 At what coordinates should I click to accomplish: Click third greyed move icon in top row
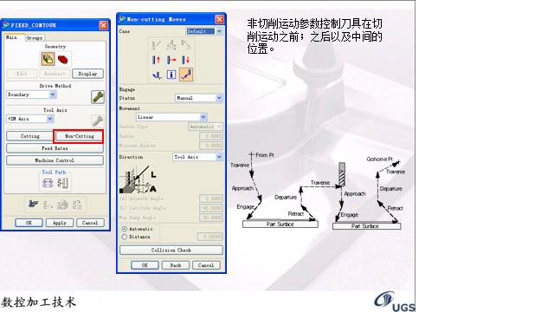coord(186,45)
